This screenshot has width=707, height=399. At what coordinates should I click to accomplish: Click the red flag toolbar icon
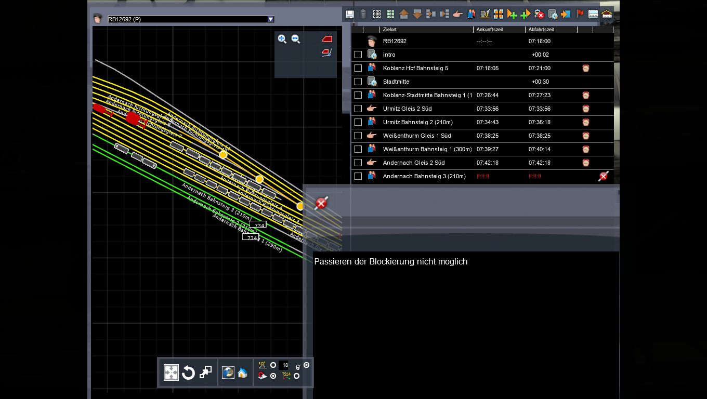[x=580, y=15]
